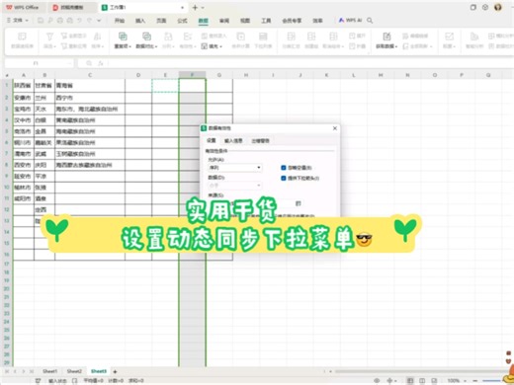This screenshot has height=385, width=514.
Task: Toggle the 忽略空值 checkbox
Action: tap(283, 168)
